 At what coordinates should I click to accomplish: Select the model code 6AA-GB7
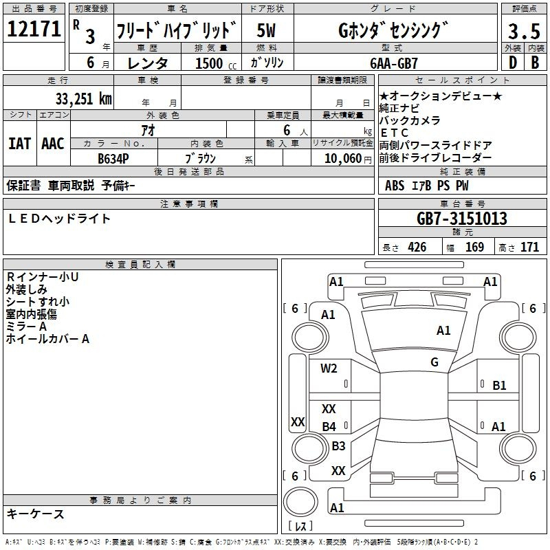(394, 63)
